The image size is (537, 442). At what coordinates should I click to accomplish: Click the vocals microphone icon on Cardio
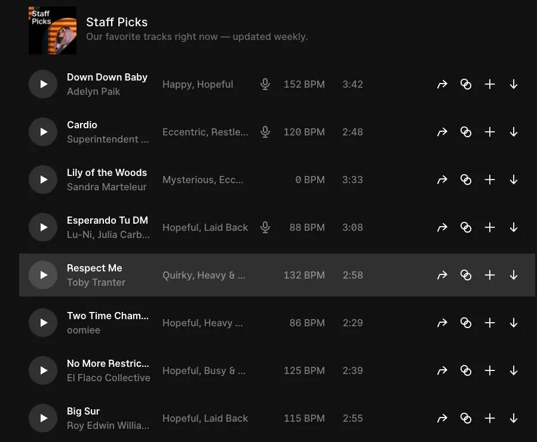(266, 132)
